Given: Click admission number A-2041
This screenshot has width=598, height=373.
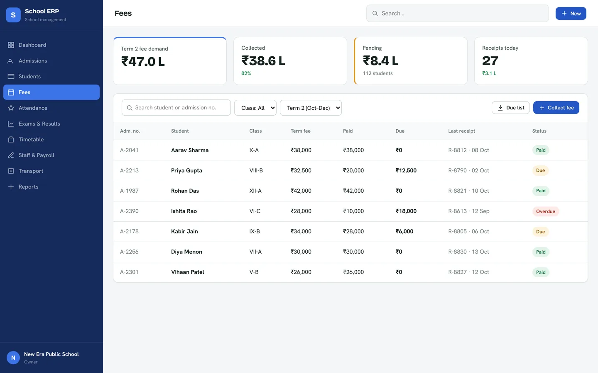Looking at the screenshot, I should 129,150.
